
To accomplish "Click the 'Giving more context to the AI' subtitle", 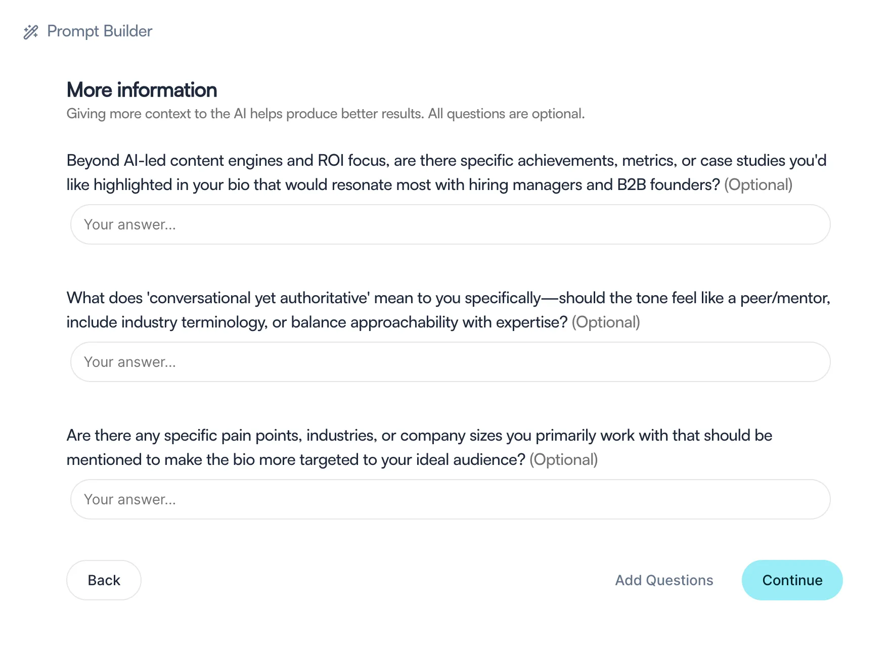I will point(326,114).
